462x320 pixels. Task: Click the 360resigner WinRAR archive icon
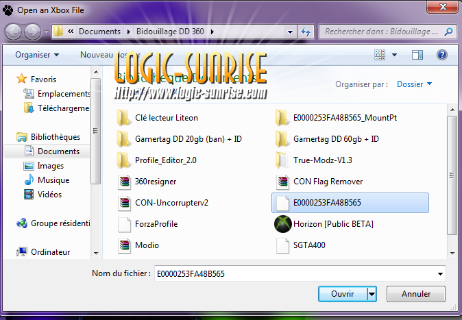coord(124,182)
